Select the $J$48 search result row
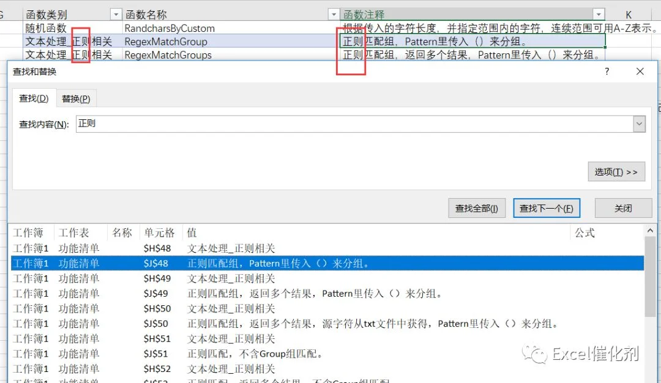Viewport: 661px width, 383px height. pyautogui.click(x=327, y=263)
